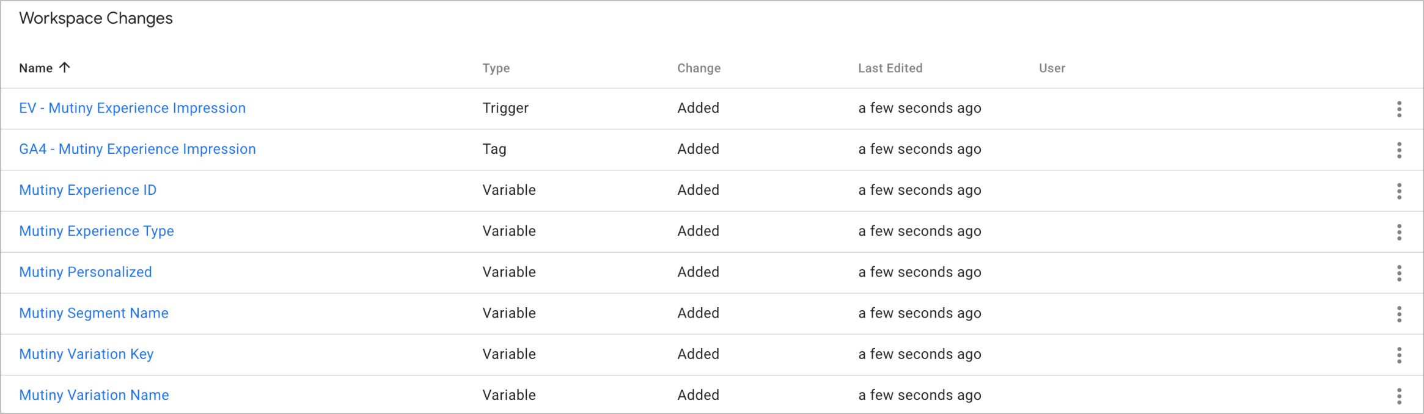Open the EV - Mutiny Experience Impression trigger

(x=133, y=108)
